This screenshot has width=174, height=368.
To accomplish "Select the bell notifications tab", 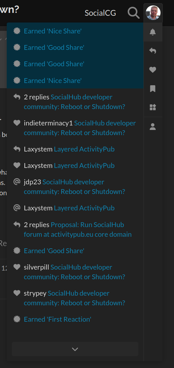I will pyautogui.click(x=153, y=32).
